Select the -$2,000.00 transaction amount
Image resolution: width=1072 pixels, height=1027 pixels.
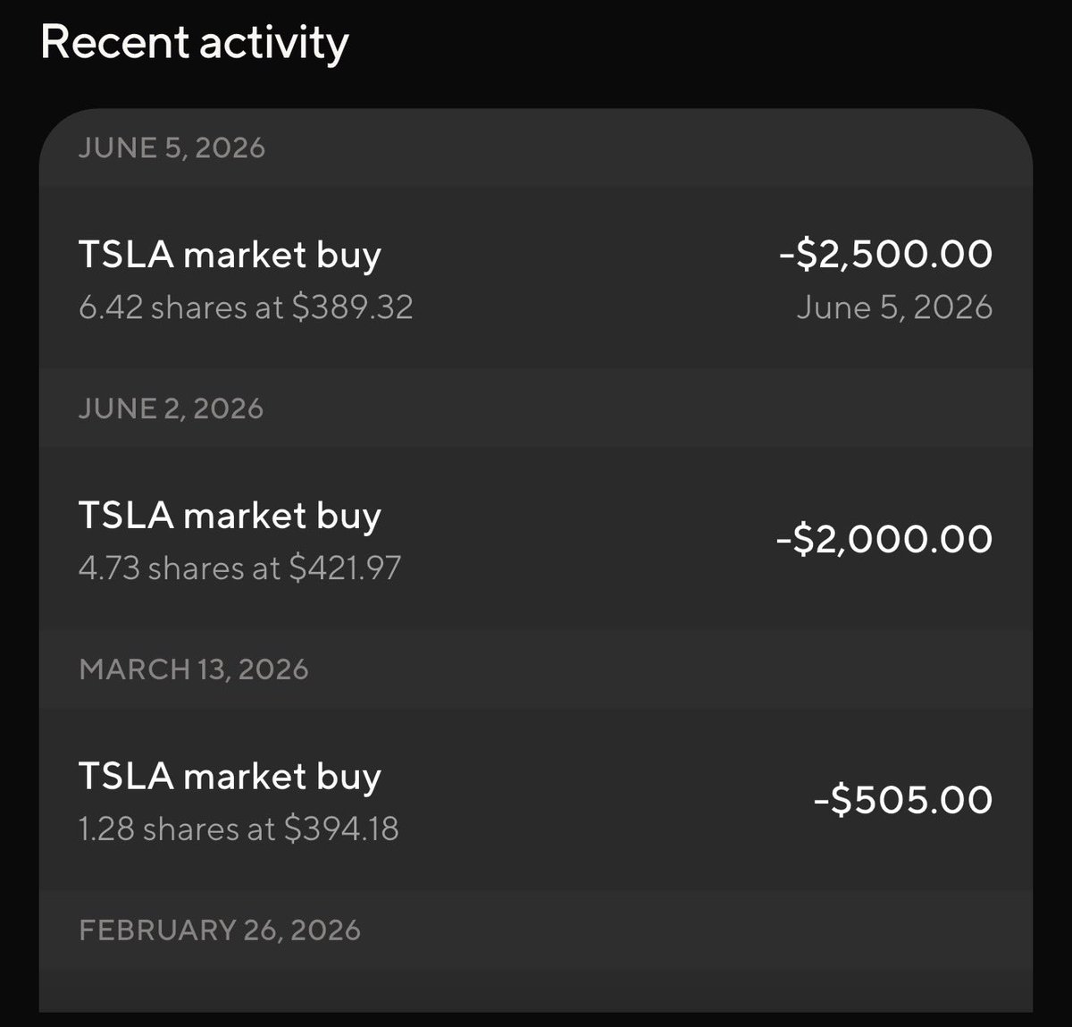(884, 539)
